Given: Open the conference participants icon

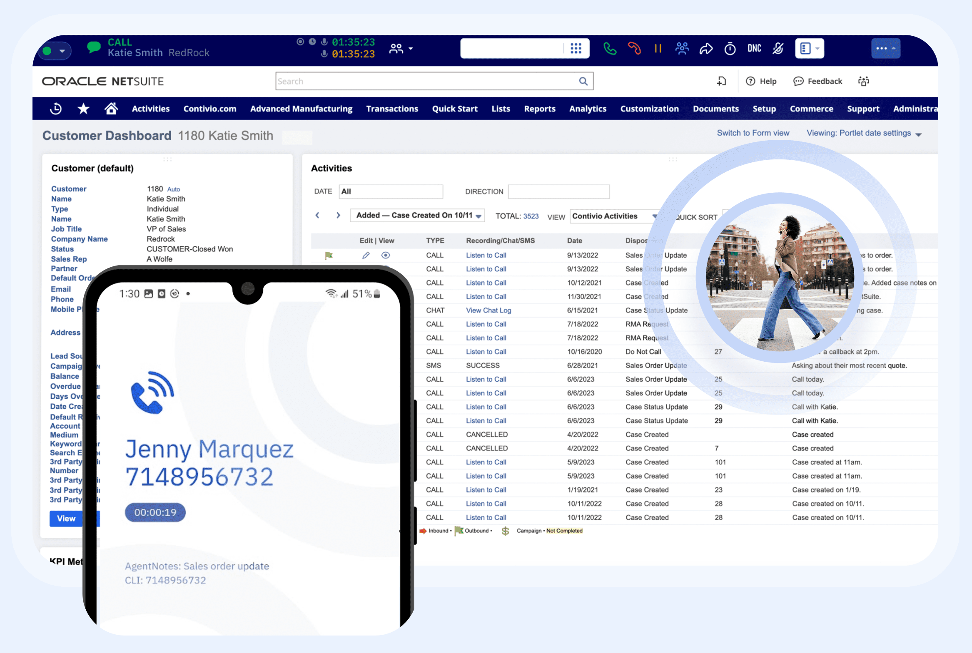Looking at the screenshot, I should click(682, 49).
